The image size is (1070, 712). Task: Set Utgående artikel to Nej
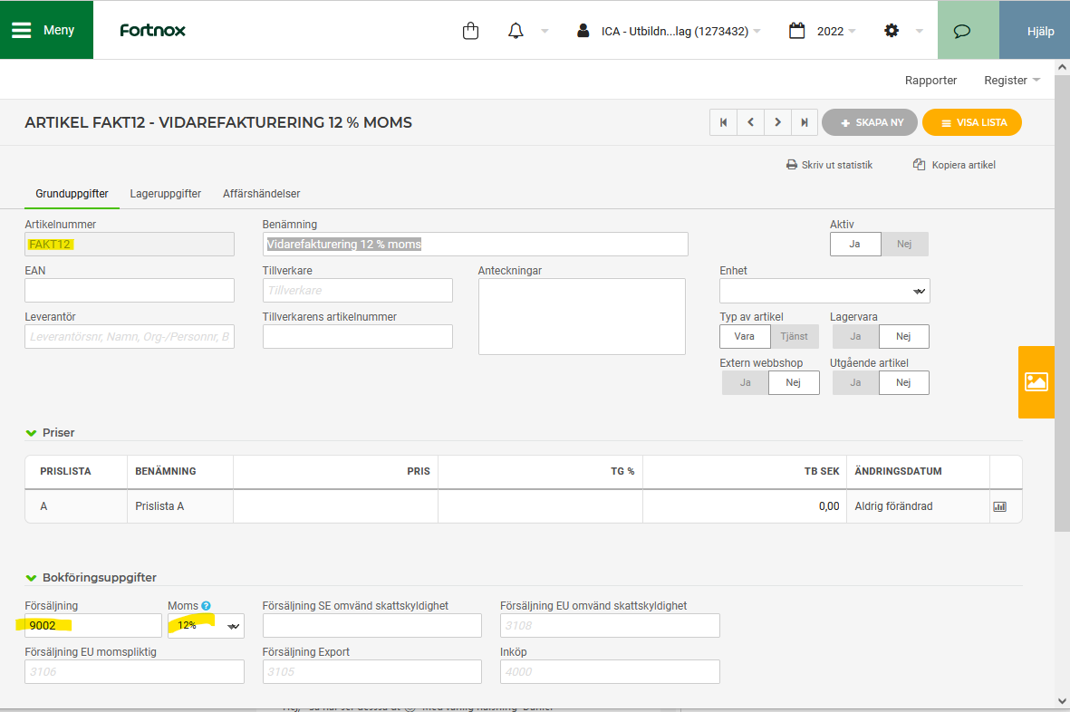[x=903, y=382]
